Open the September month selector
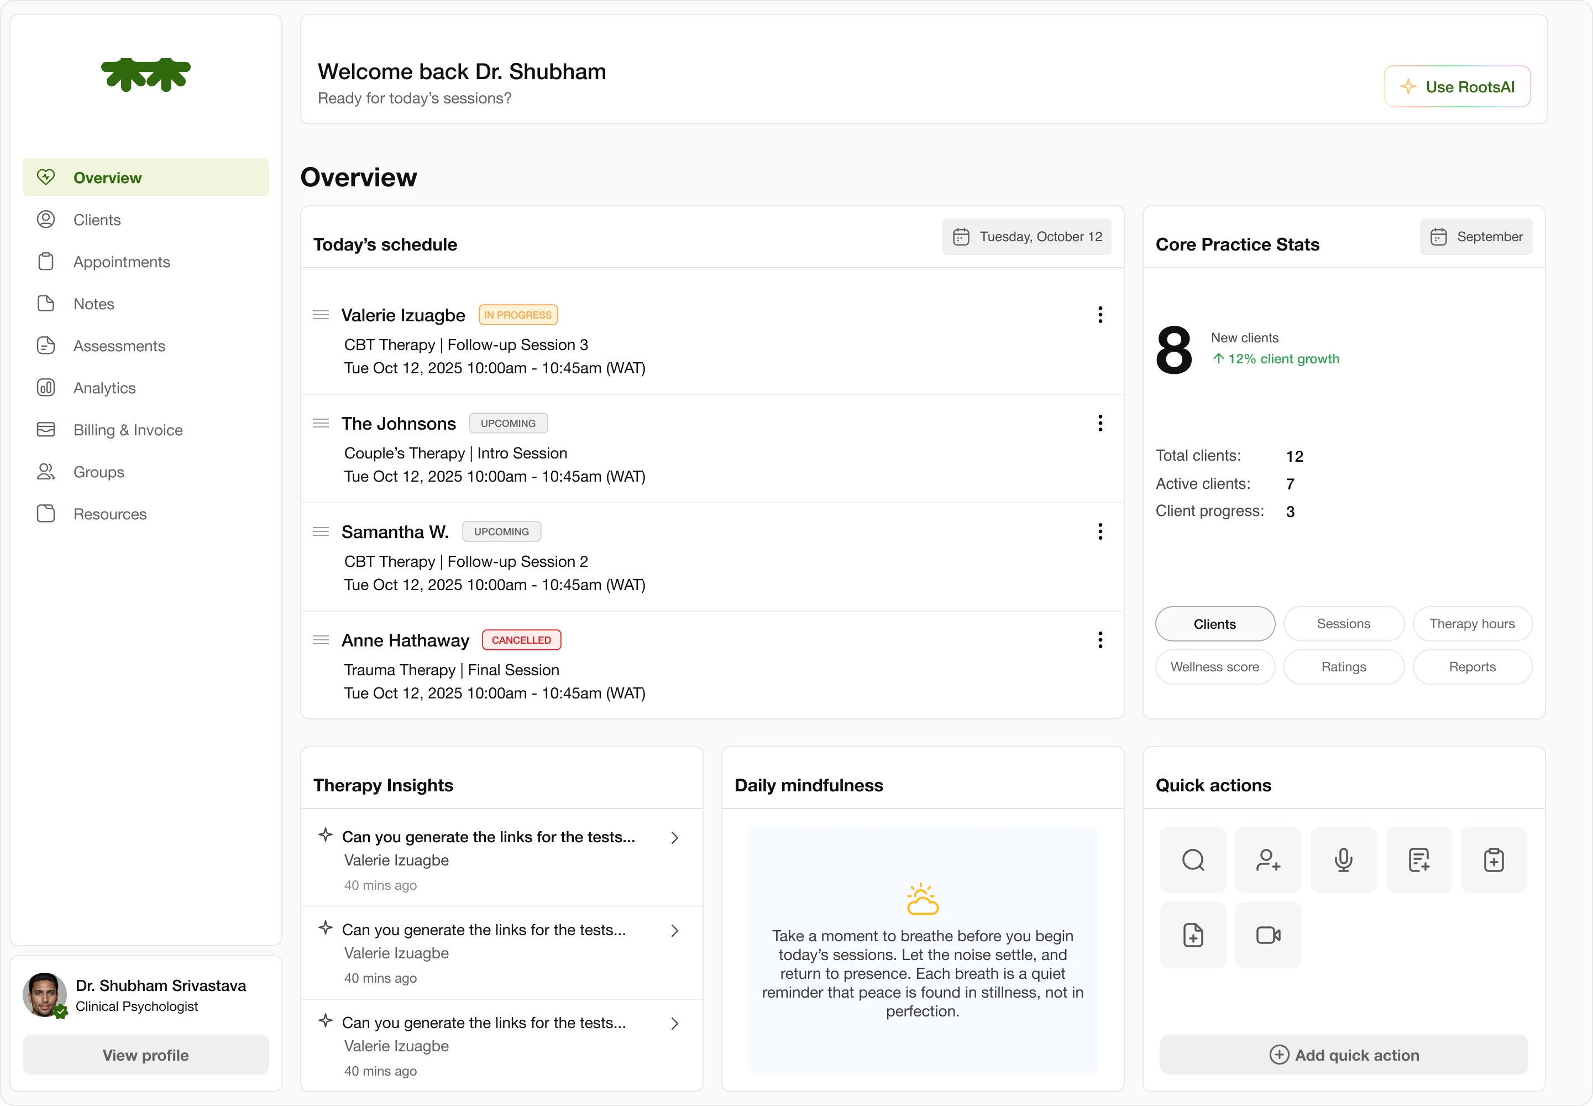This screenshot has width=1593, height=1106. pyautogui.click(x=1475, y=236)
